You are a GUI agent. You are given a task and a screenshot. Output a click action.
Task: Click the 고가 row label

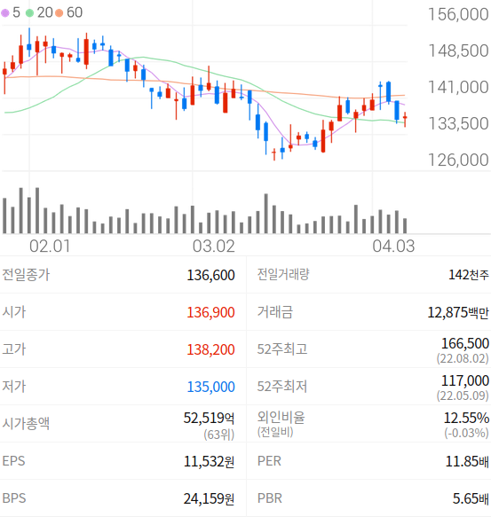point(14,349)
